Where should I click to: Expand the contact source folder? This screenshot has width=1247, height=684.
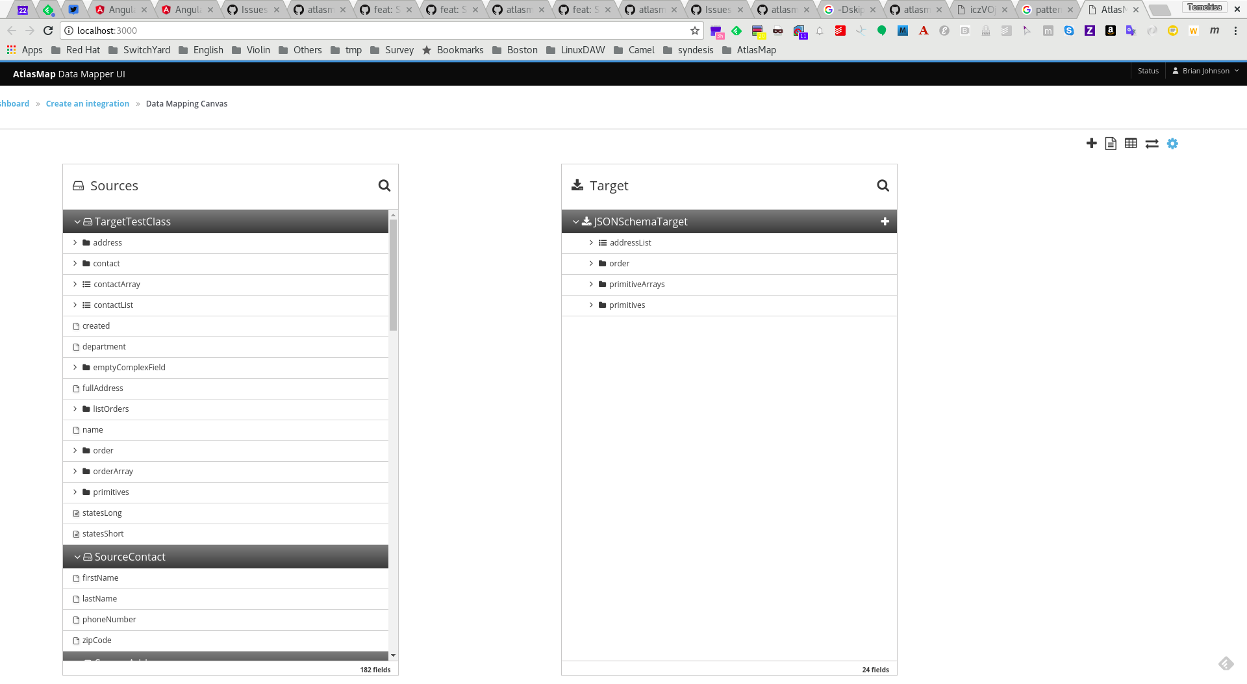tap(75, 264)
